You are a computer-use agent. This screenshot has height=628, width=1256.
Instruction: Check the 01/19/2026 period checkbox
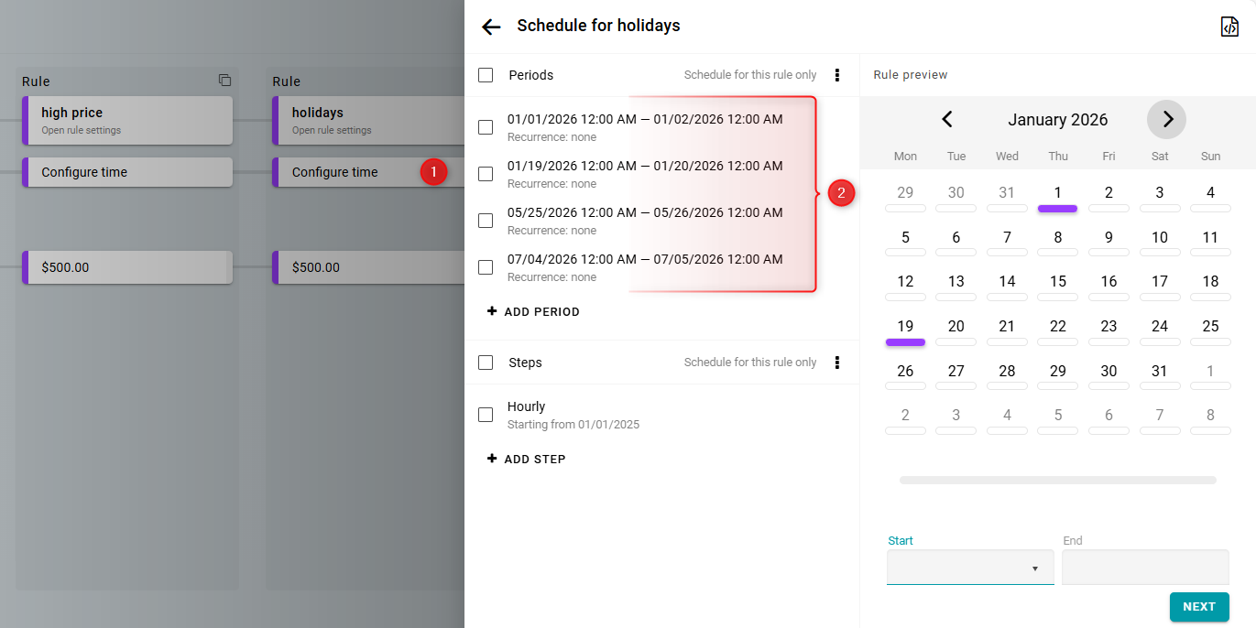click(486, 174)
